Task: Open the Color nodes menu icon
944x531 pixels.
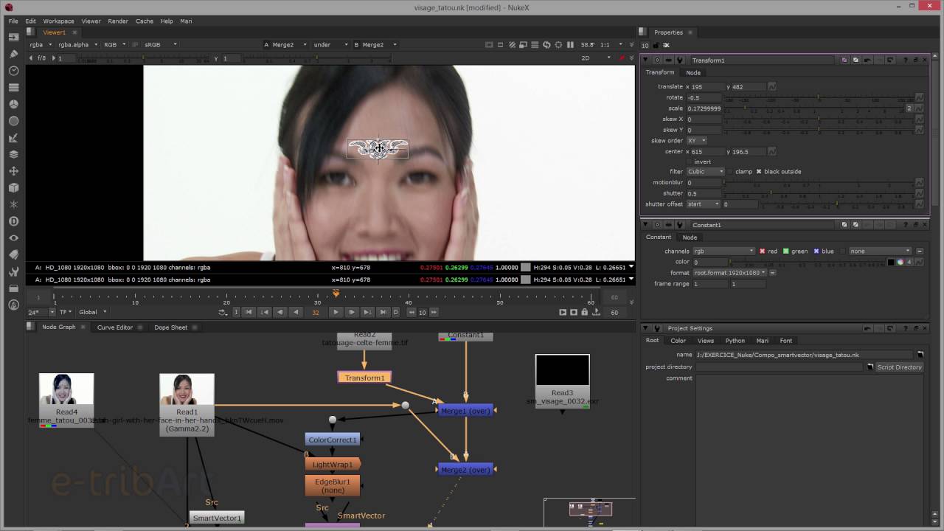Action: pyautogui.click(x=13, y=105)
